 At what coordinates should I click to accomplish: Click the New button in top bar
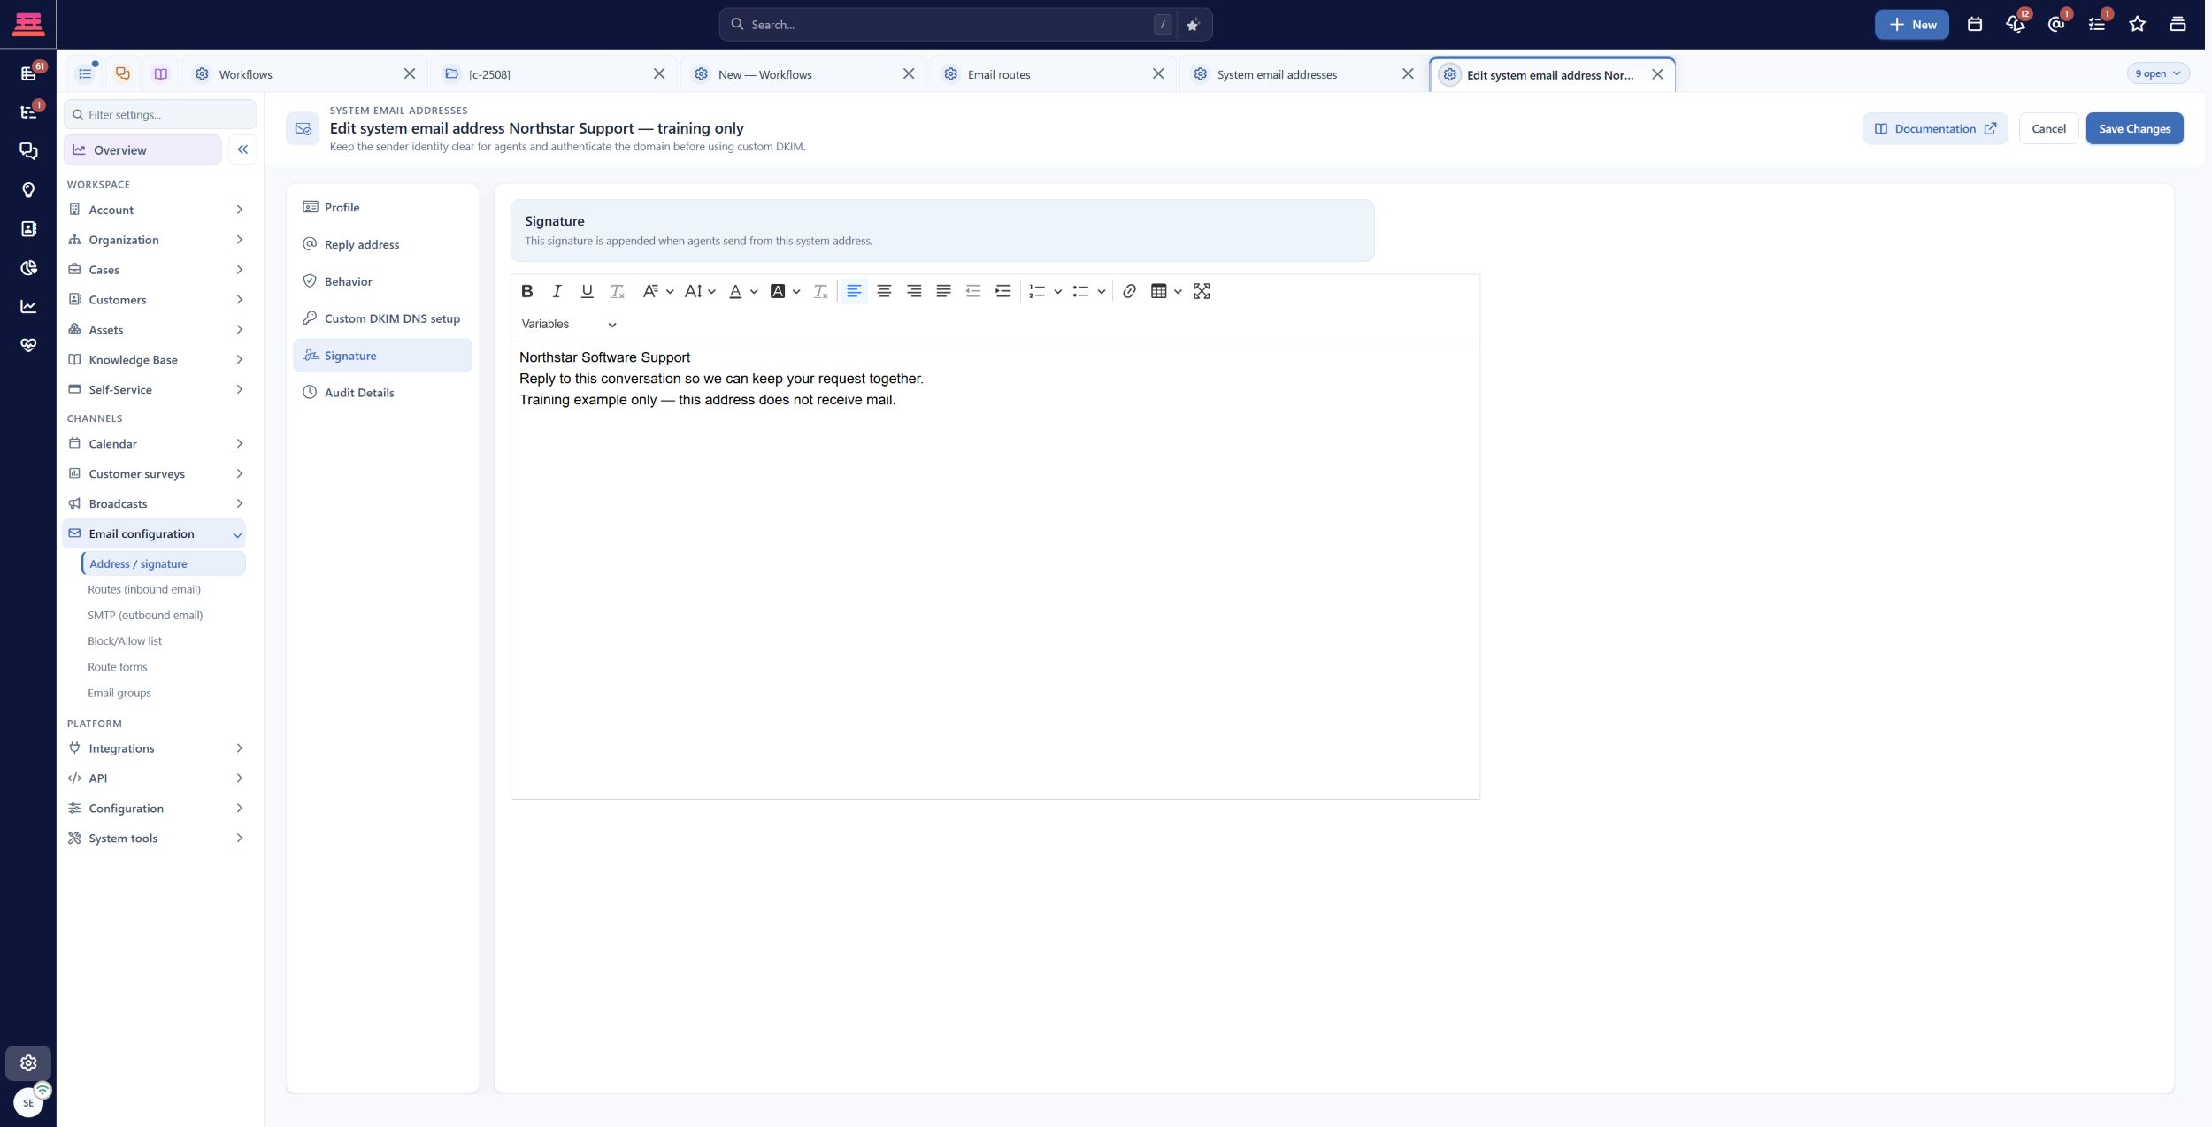tap(1911, 25)
